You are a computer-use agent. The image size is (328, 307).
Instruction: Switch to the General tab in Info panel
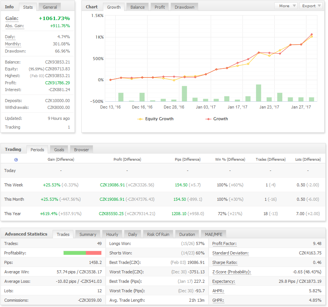click(x=50, y=7)
